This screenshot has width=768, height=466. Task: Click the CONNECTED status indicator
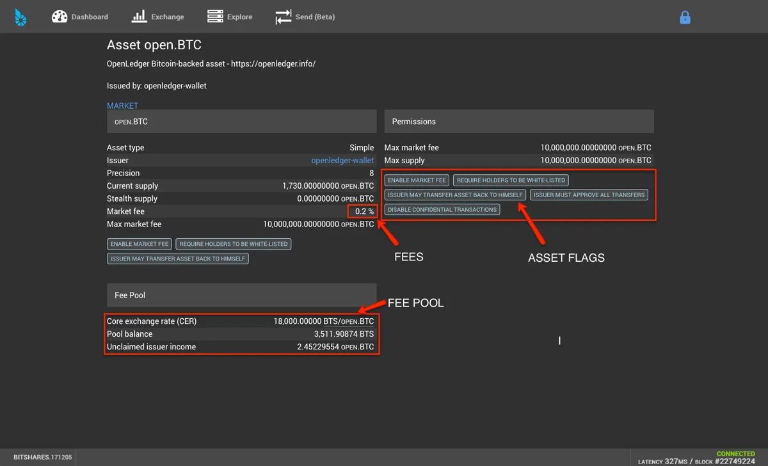735,454
